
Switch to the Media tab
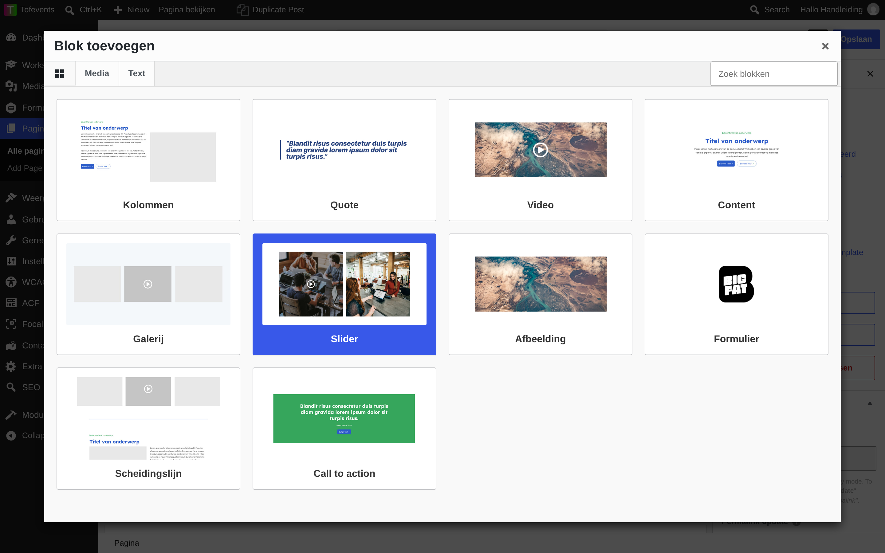(97, 73)
